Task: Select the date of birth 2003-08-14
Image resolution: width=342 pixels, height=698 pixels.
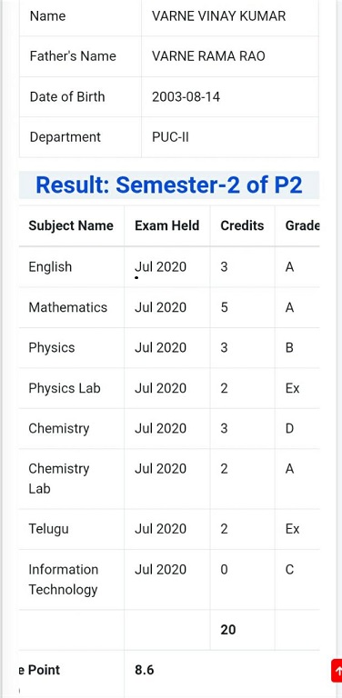Action: [x=186, y=96]
